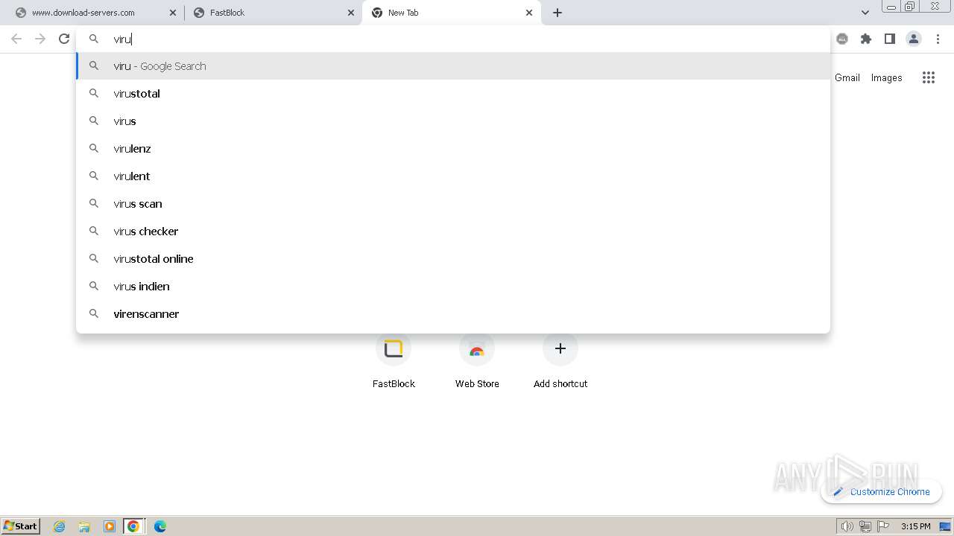Switch to the FastBlock tab
Viewport: 954px width, 536px height.
(x=272, y=13)
